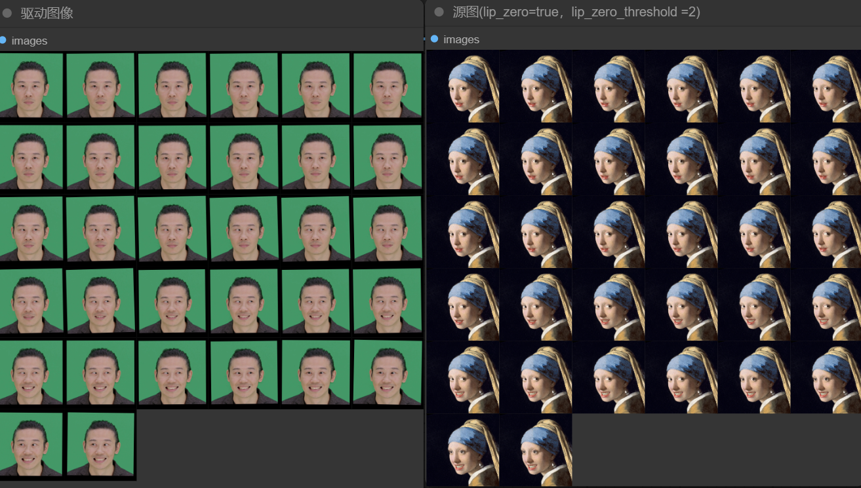Click the blue images input socket on 源图 node
The width and height of the screenshot is (861, 488).
(x=434, y=39)
